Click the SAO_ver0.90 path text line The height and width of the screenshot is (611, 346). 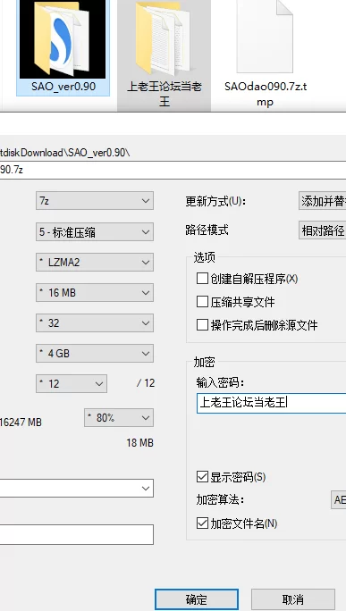coord(64,153)
